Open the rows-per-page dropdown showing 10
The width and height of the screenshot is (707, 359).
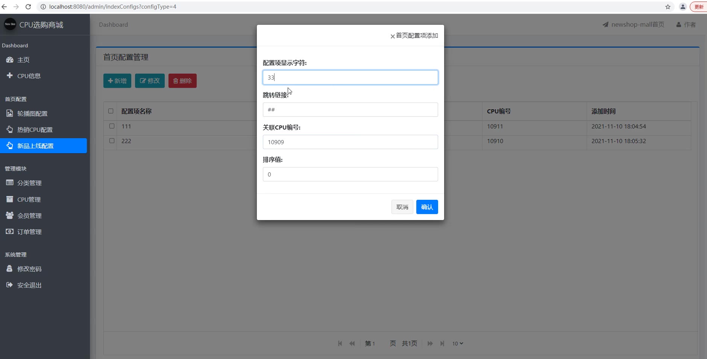(x=457, y=344)
